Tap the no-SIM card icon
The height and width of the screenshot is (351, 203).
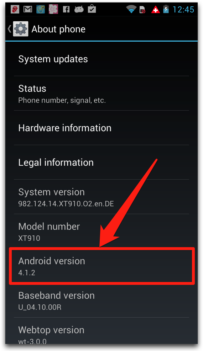click(142, 10)
